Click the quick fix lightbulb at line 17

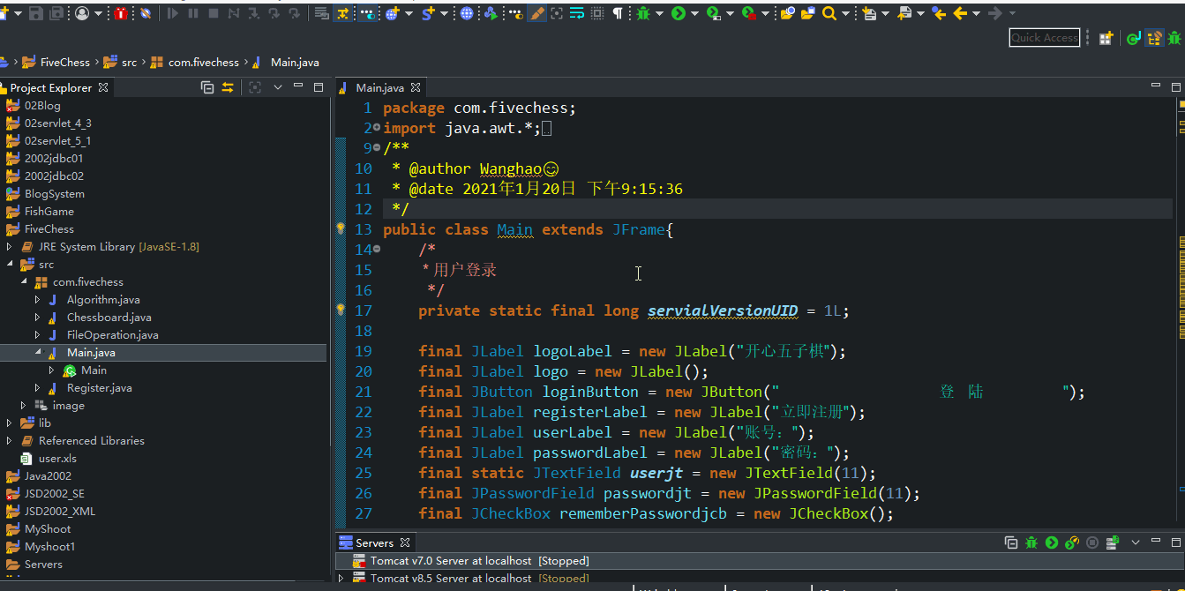pos(341,310)
